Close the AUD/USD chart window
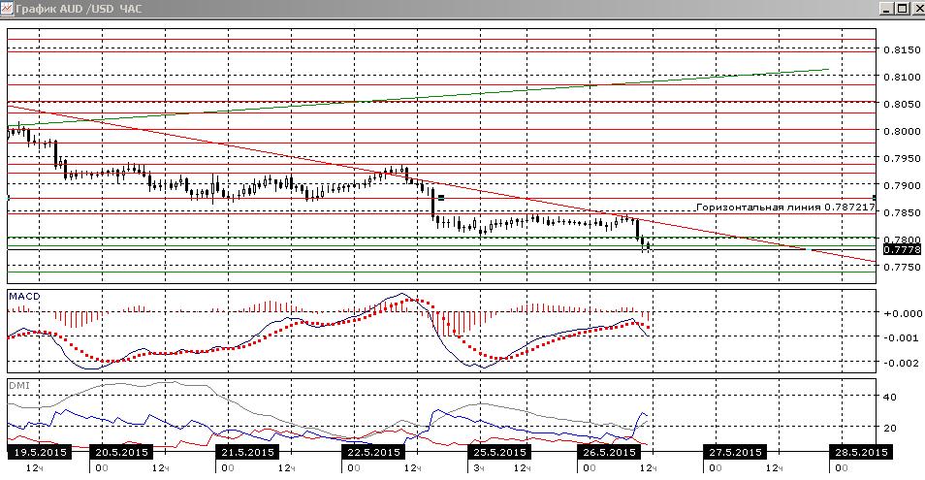The image size is (925, 480). [917, 9]
